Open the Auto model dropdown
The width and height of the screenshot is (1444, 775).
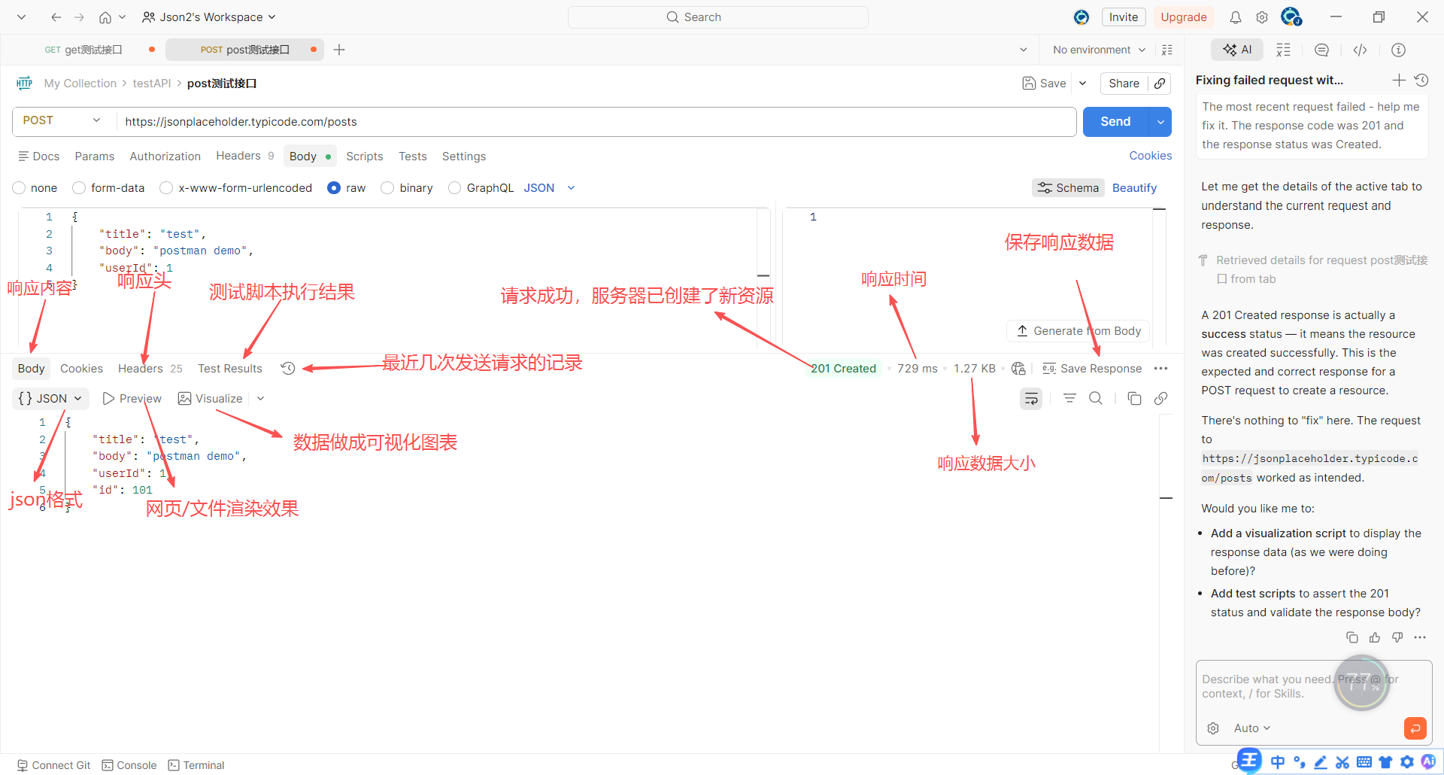(x=1252, y=728)
